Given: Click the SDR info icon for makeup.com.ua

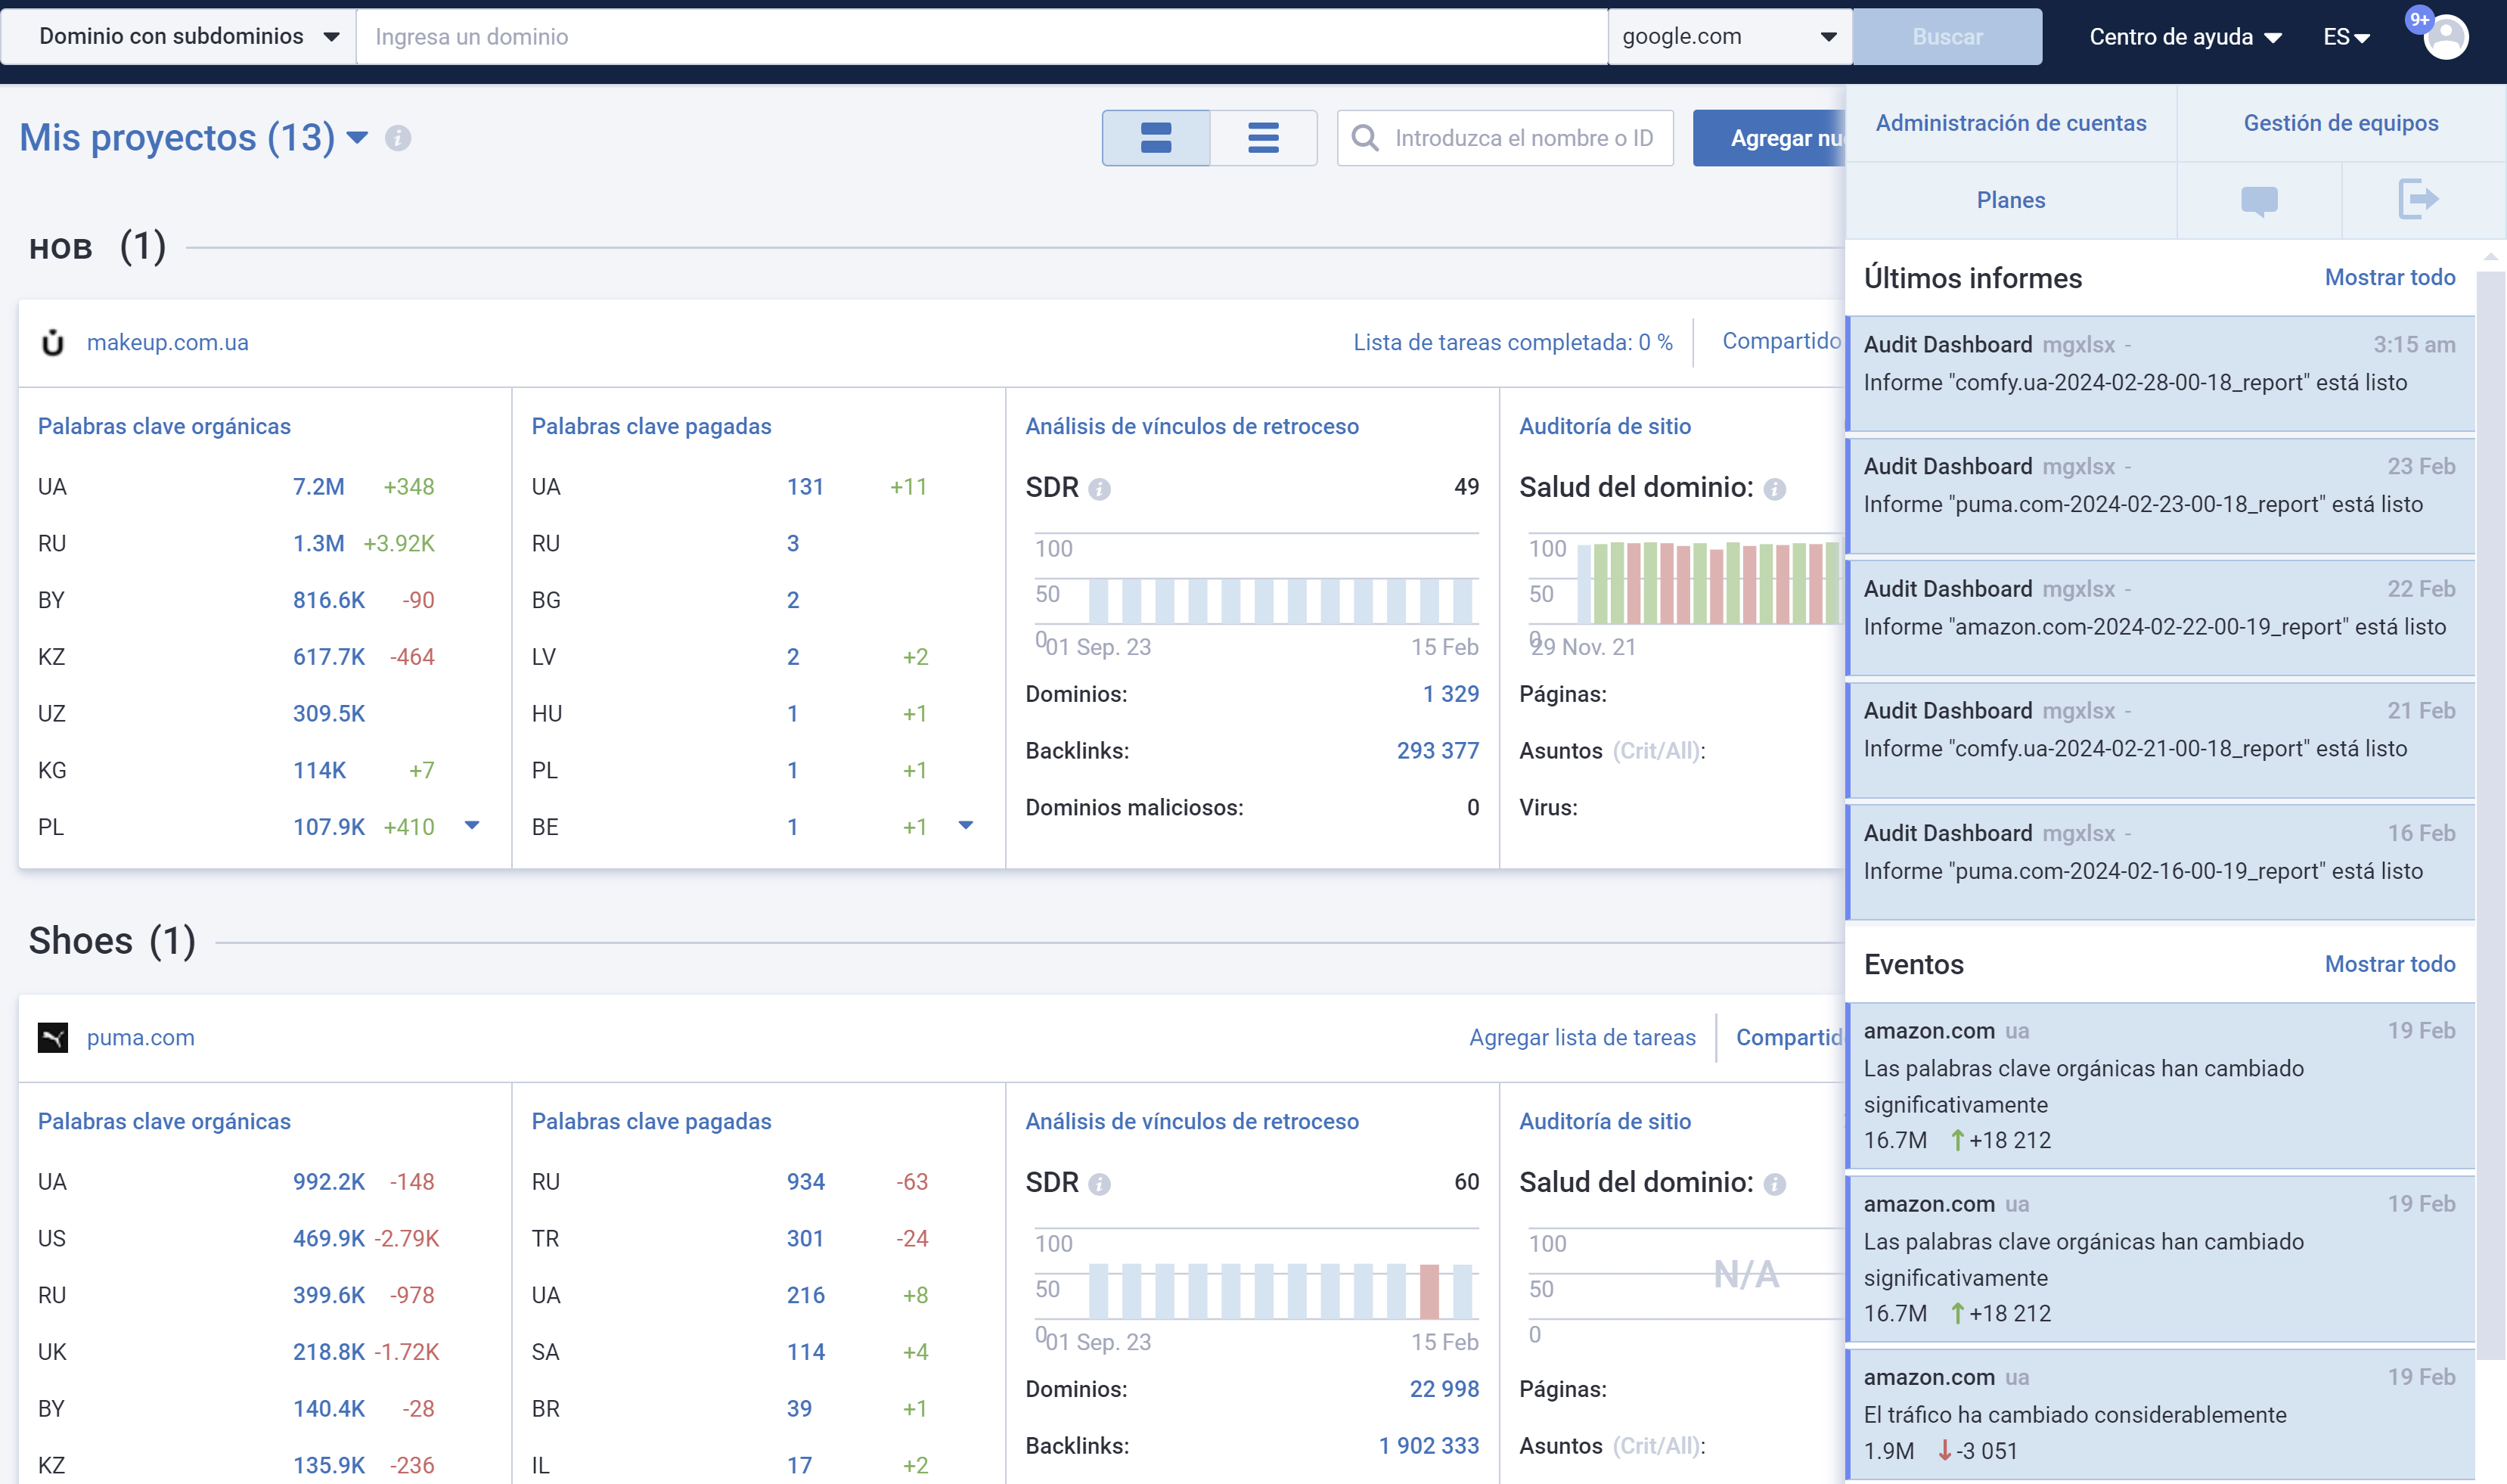Looking at the screenshot, I should click(x=1100, y=489).
